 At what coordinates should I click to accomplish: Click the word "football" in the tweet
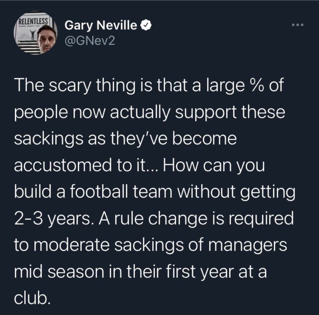coord(99,192)
